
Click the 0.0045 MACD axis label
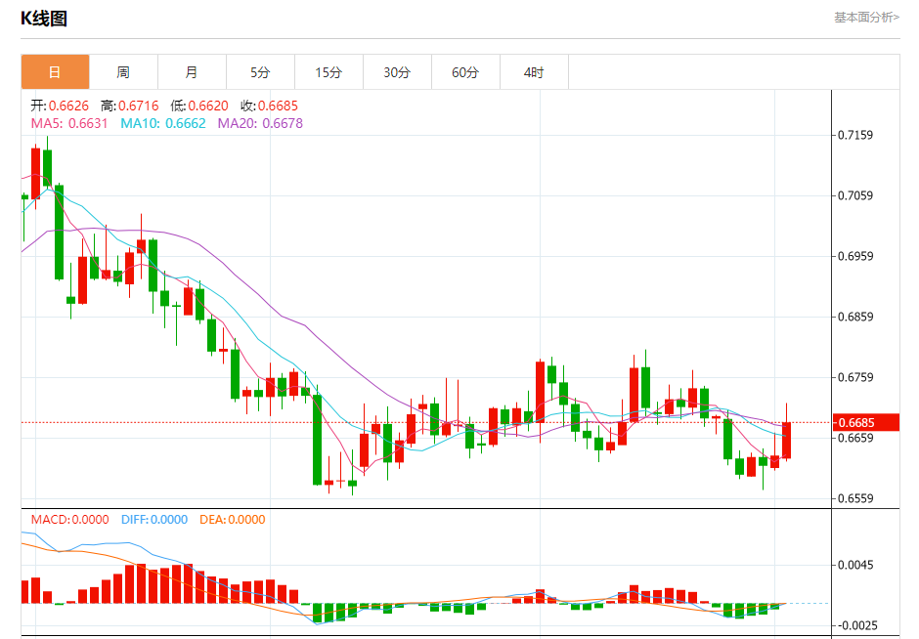855,565
